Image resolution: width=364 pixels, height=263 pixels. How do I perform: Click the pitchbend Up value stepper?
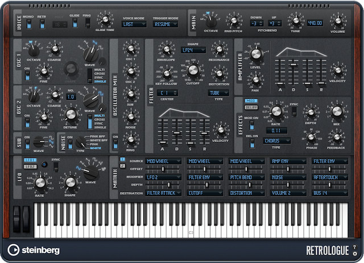pyautogui.click(x=275, y=23)
